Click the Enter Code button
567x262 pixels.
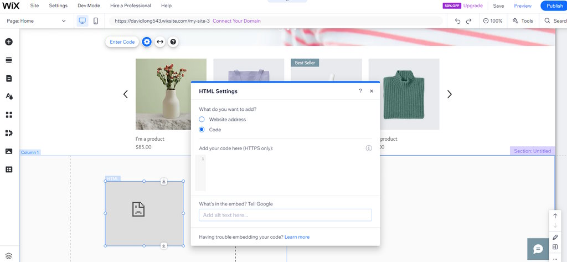(122, 42)
